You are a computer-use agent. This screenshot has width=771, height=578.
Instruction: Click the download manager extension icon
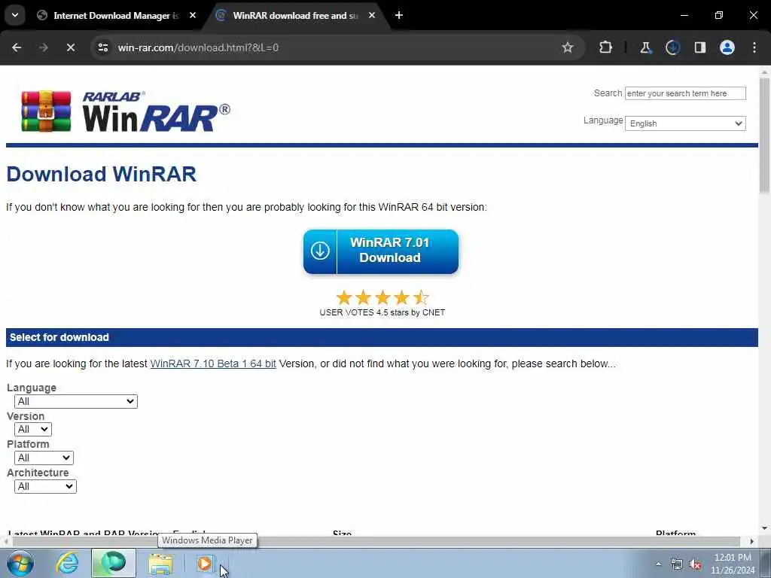[x=672, y=47]
